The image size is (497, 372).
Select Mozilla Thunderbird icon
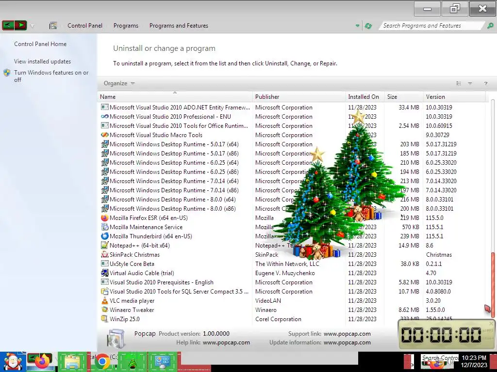click(x=105, y=236)
